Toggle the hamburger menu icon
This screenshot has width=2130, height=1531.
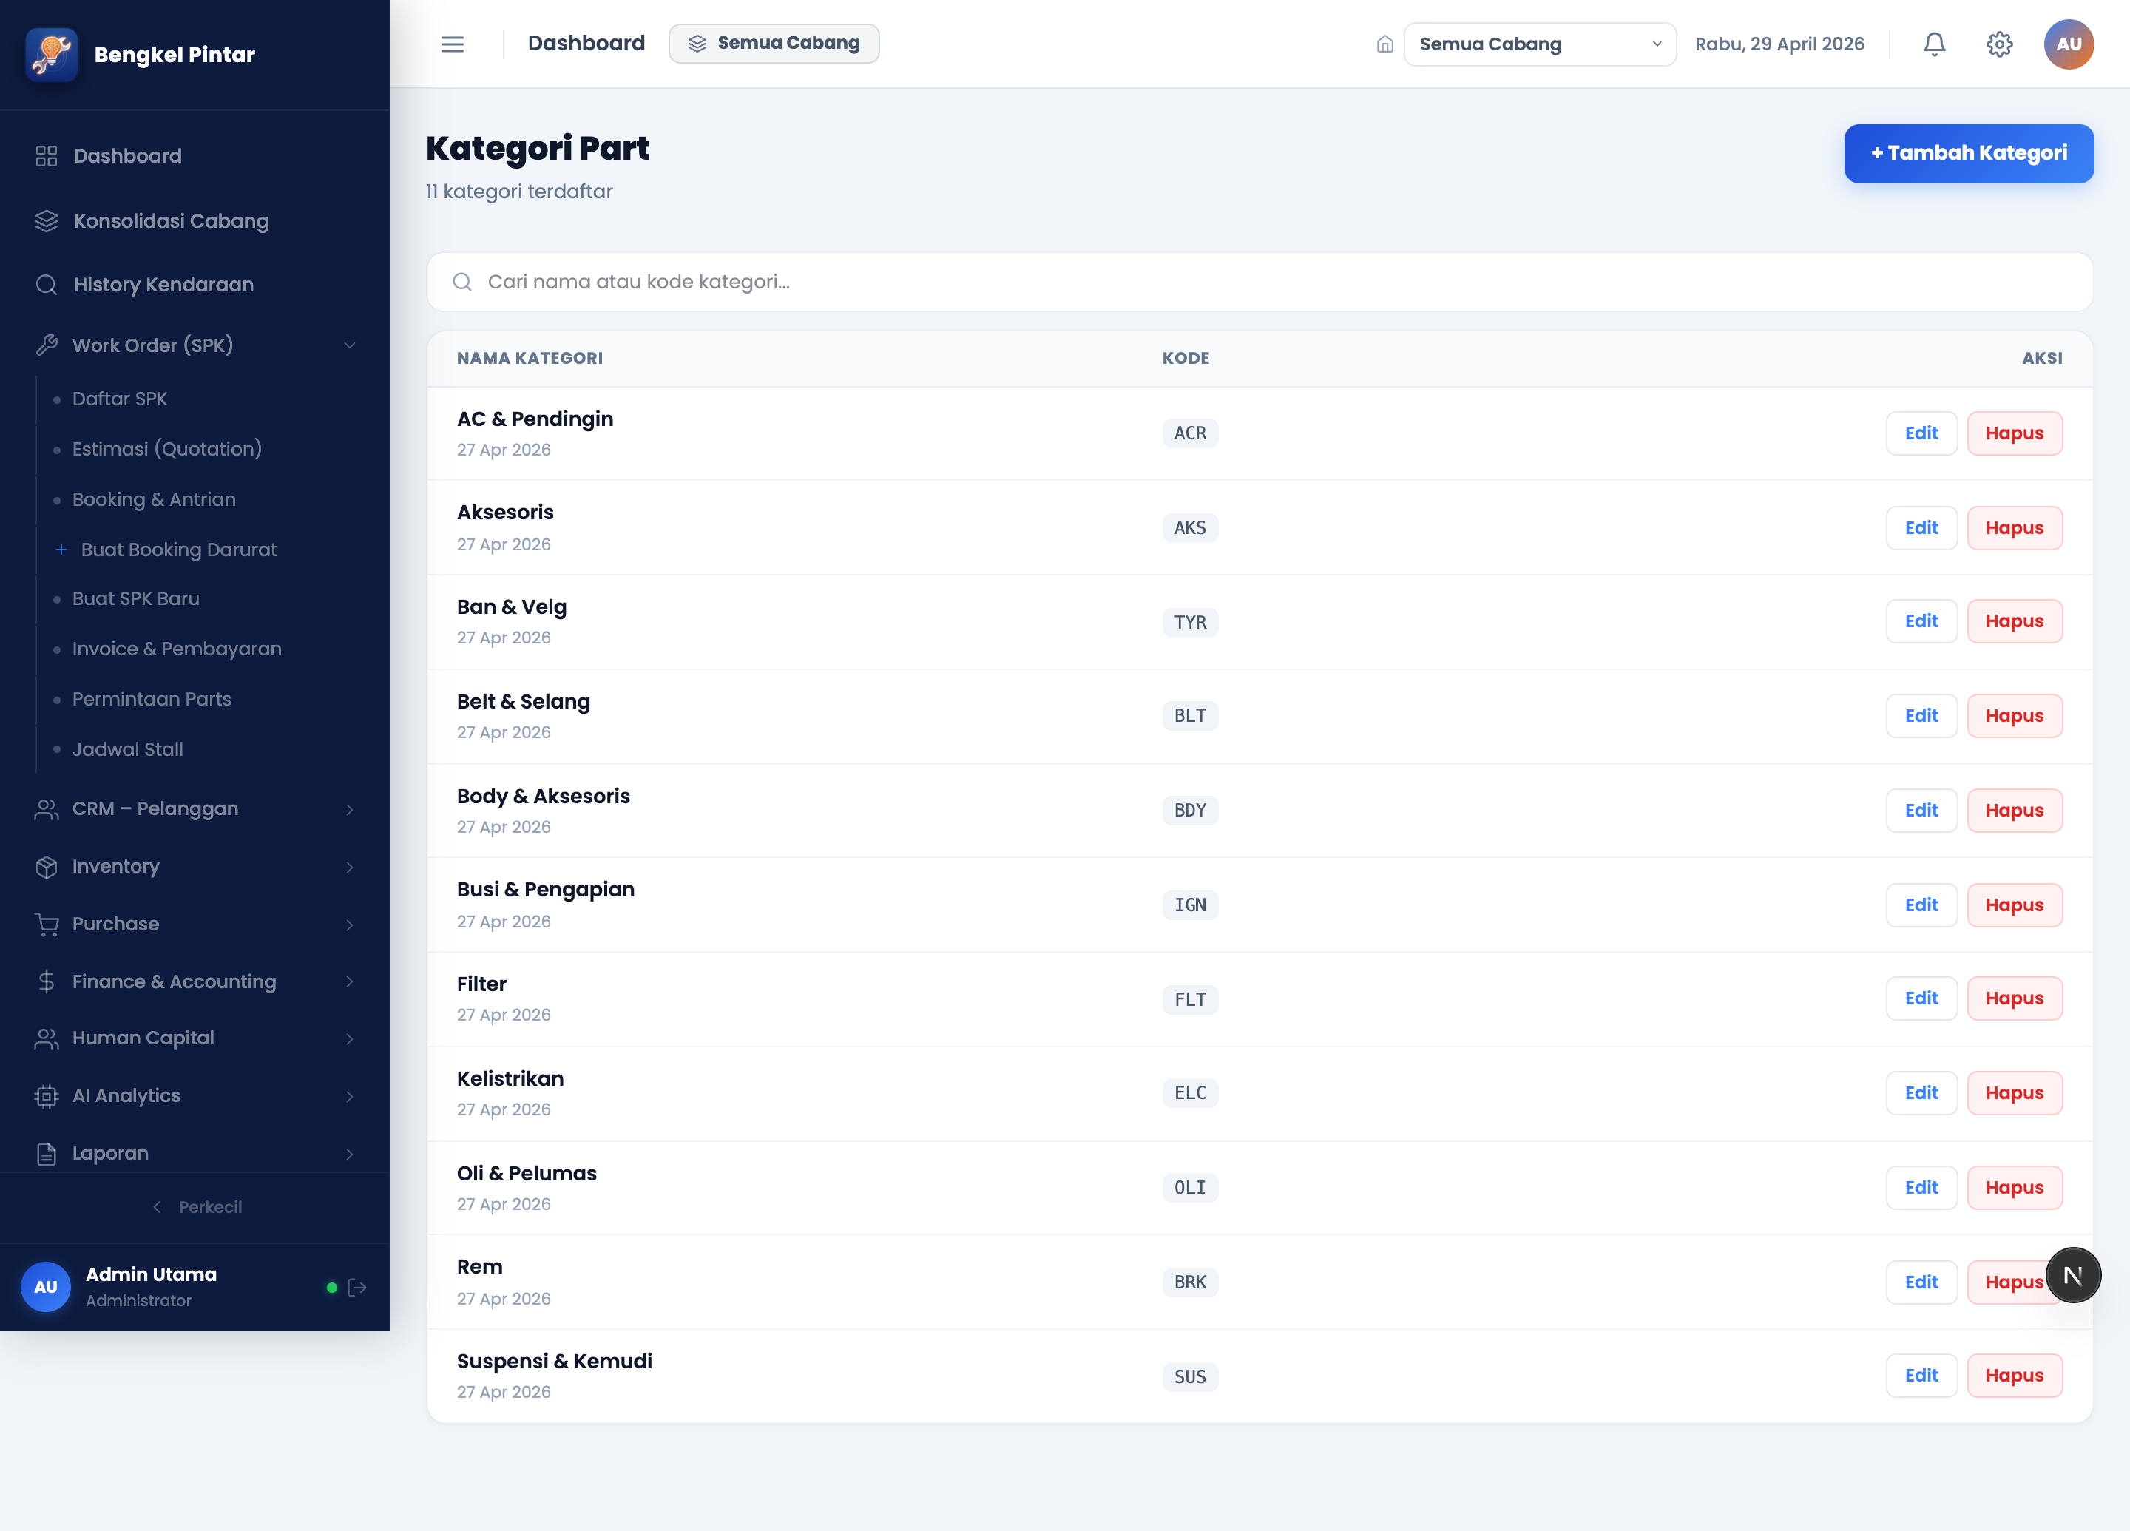point(453,44)
